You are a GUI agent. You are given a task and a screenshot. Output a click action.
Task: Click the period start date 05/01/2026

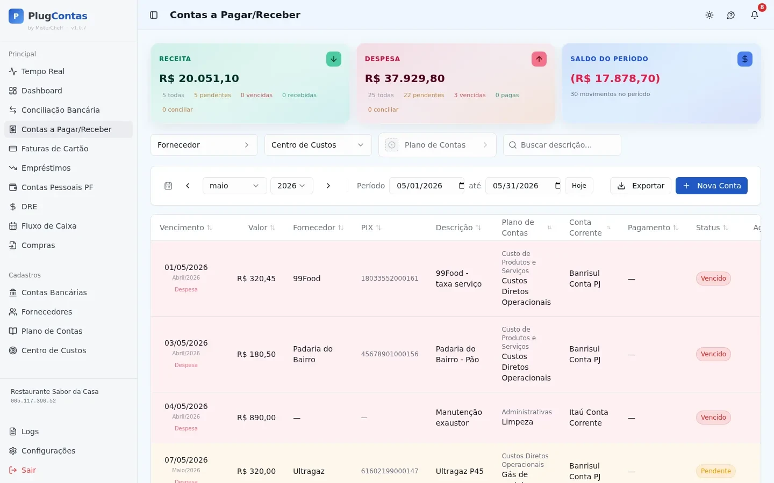tap(427, 186)
